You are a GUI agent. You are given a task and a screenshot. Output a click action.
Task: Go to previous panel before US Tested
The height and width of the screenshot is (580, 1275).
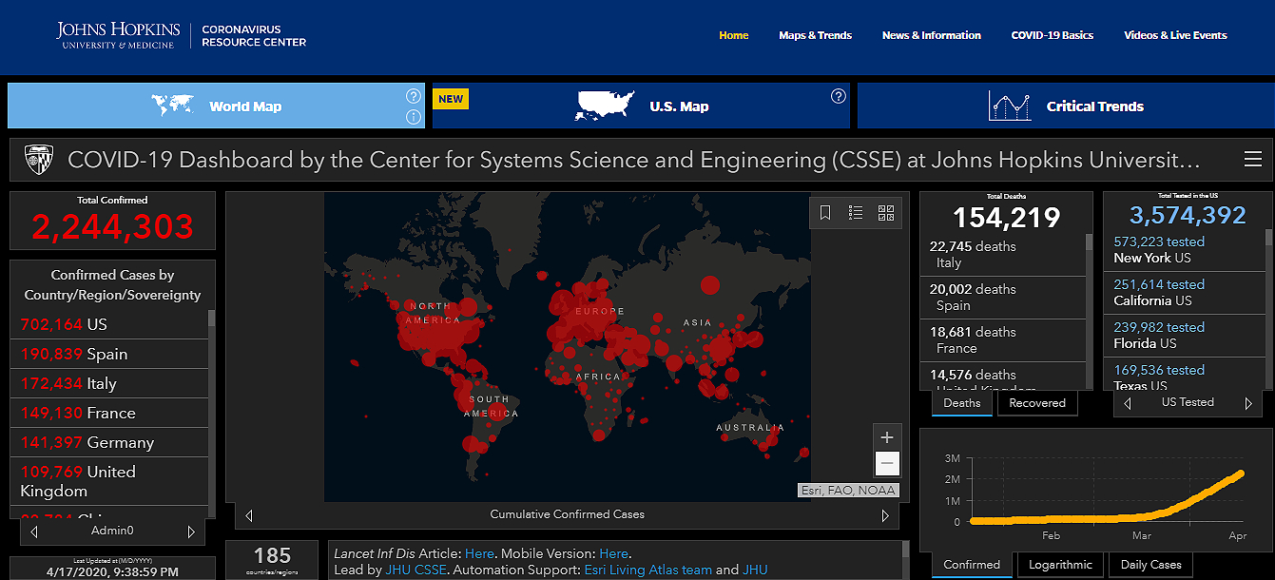(1128, 403)
